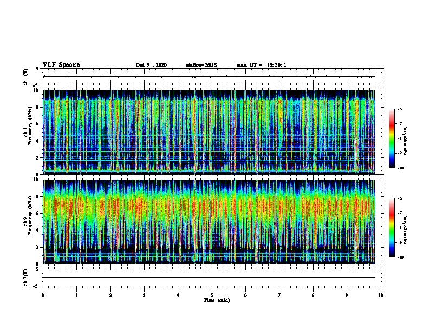Click the "7" tick on the time axis
The height and width of the screenshot is (331, 429).
pyautogui.click(x=279, y=295)
